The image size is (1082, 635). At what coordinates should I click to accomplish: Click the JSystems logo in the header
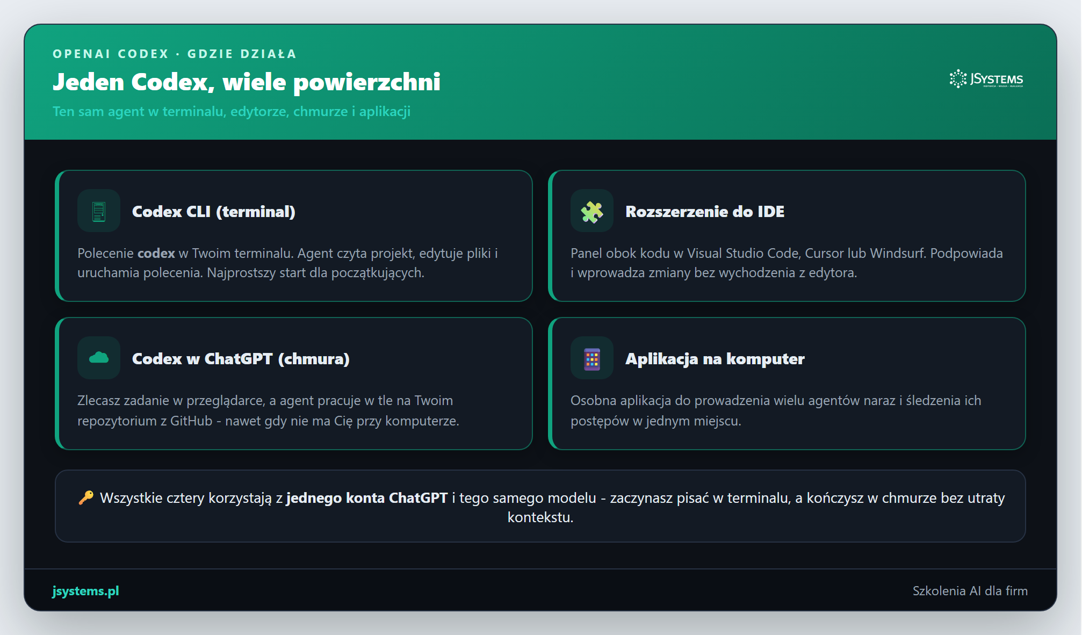pyautogui.click(x=986, y=79)
